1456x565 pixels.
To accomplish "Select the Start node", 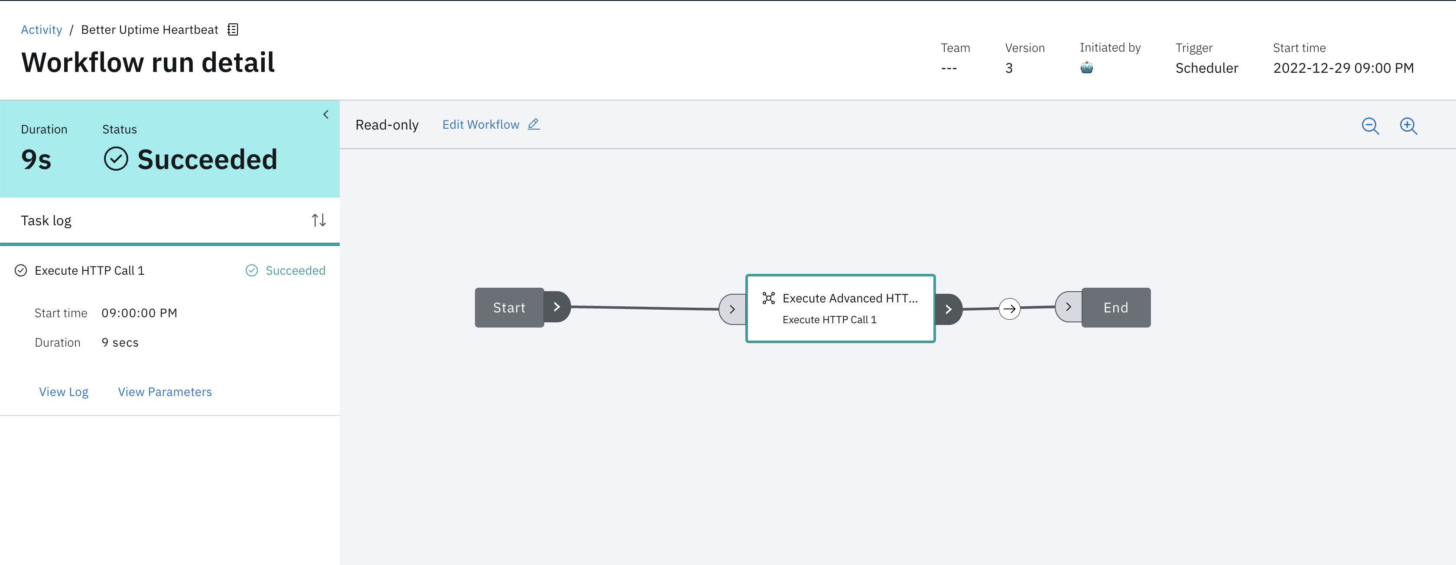I will click(x=509, y=307).
